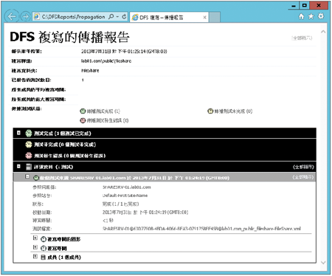Image resolution: width=332 pixels, height=276 pixels.
Task: Click the clock icon beside 複寫時間的圖形
Action: click(x=44, y=239)
